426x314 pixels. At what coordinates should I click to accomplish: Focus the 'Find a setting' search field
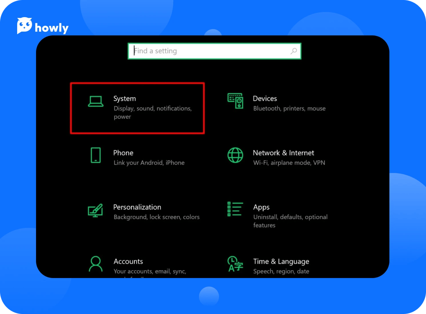tap(209, 51)
